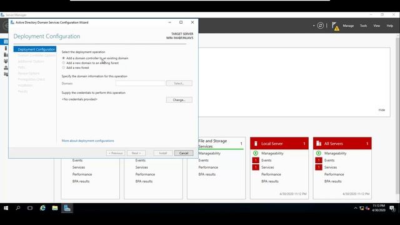Click the red Services count badge under All Servers
This screenshot has width=400, height=225.
(319, 167)
